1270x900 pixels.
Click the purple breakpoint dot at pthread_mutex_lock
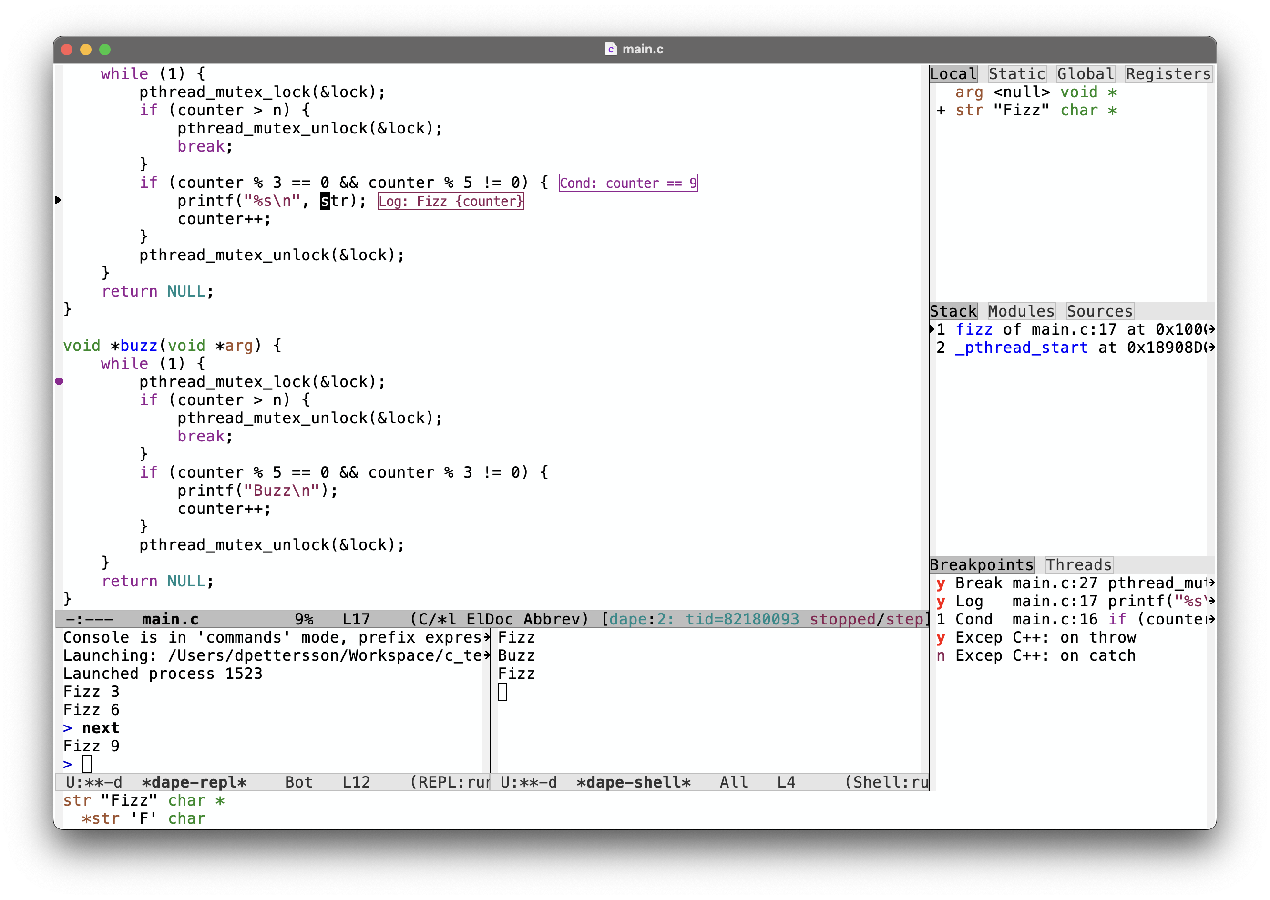click(x=59, y=381)
